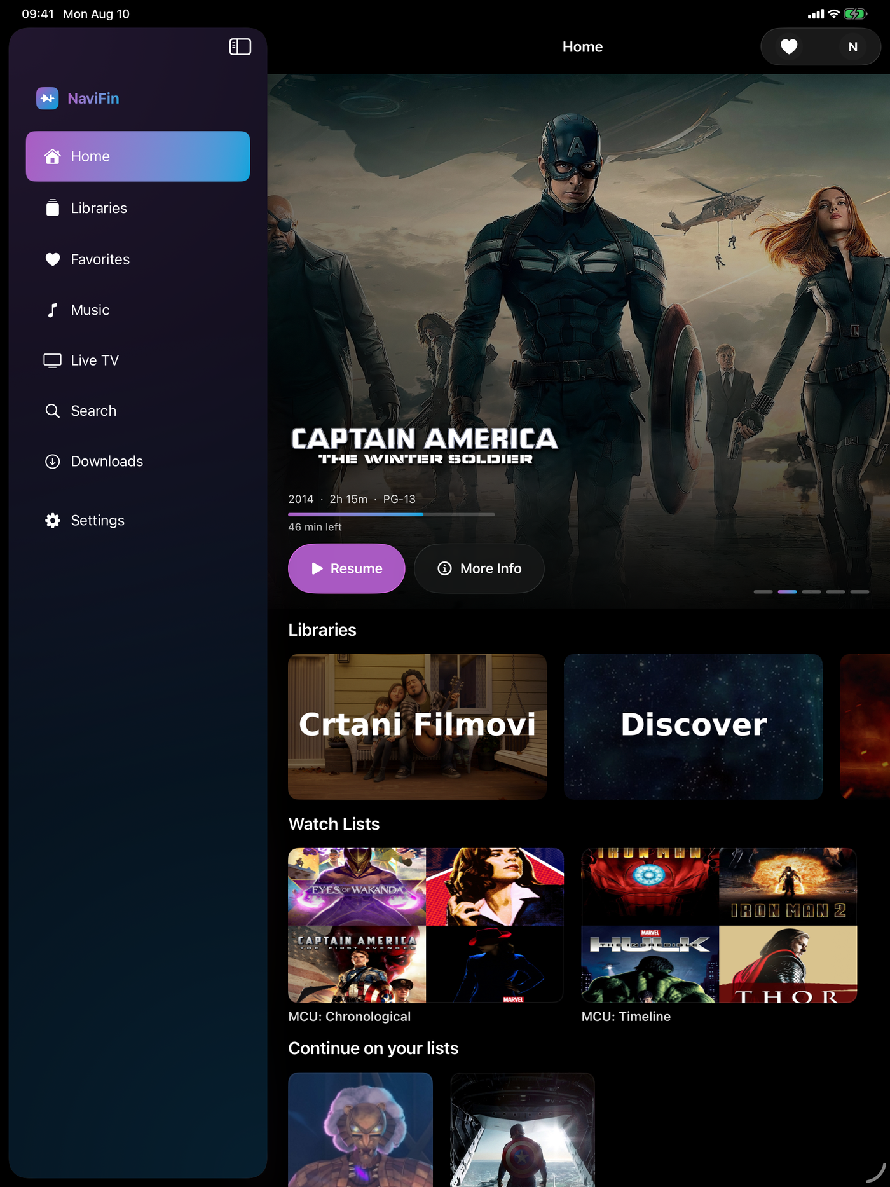Image resolution: width=890 pixels, height=1187 pixels.
Task: Open Live TV section
Action: coord(138,360)
